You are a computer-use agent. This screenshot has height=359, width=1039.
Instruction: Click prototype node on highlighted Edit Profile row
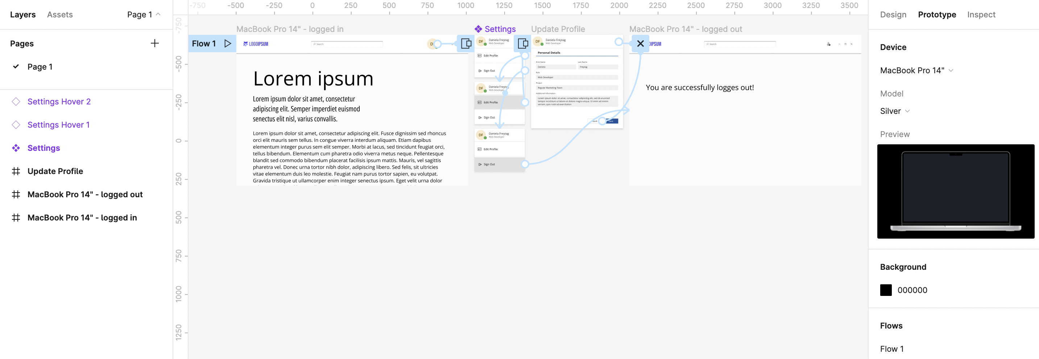pyautogui.click(x=525, y=103)
